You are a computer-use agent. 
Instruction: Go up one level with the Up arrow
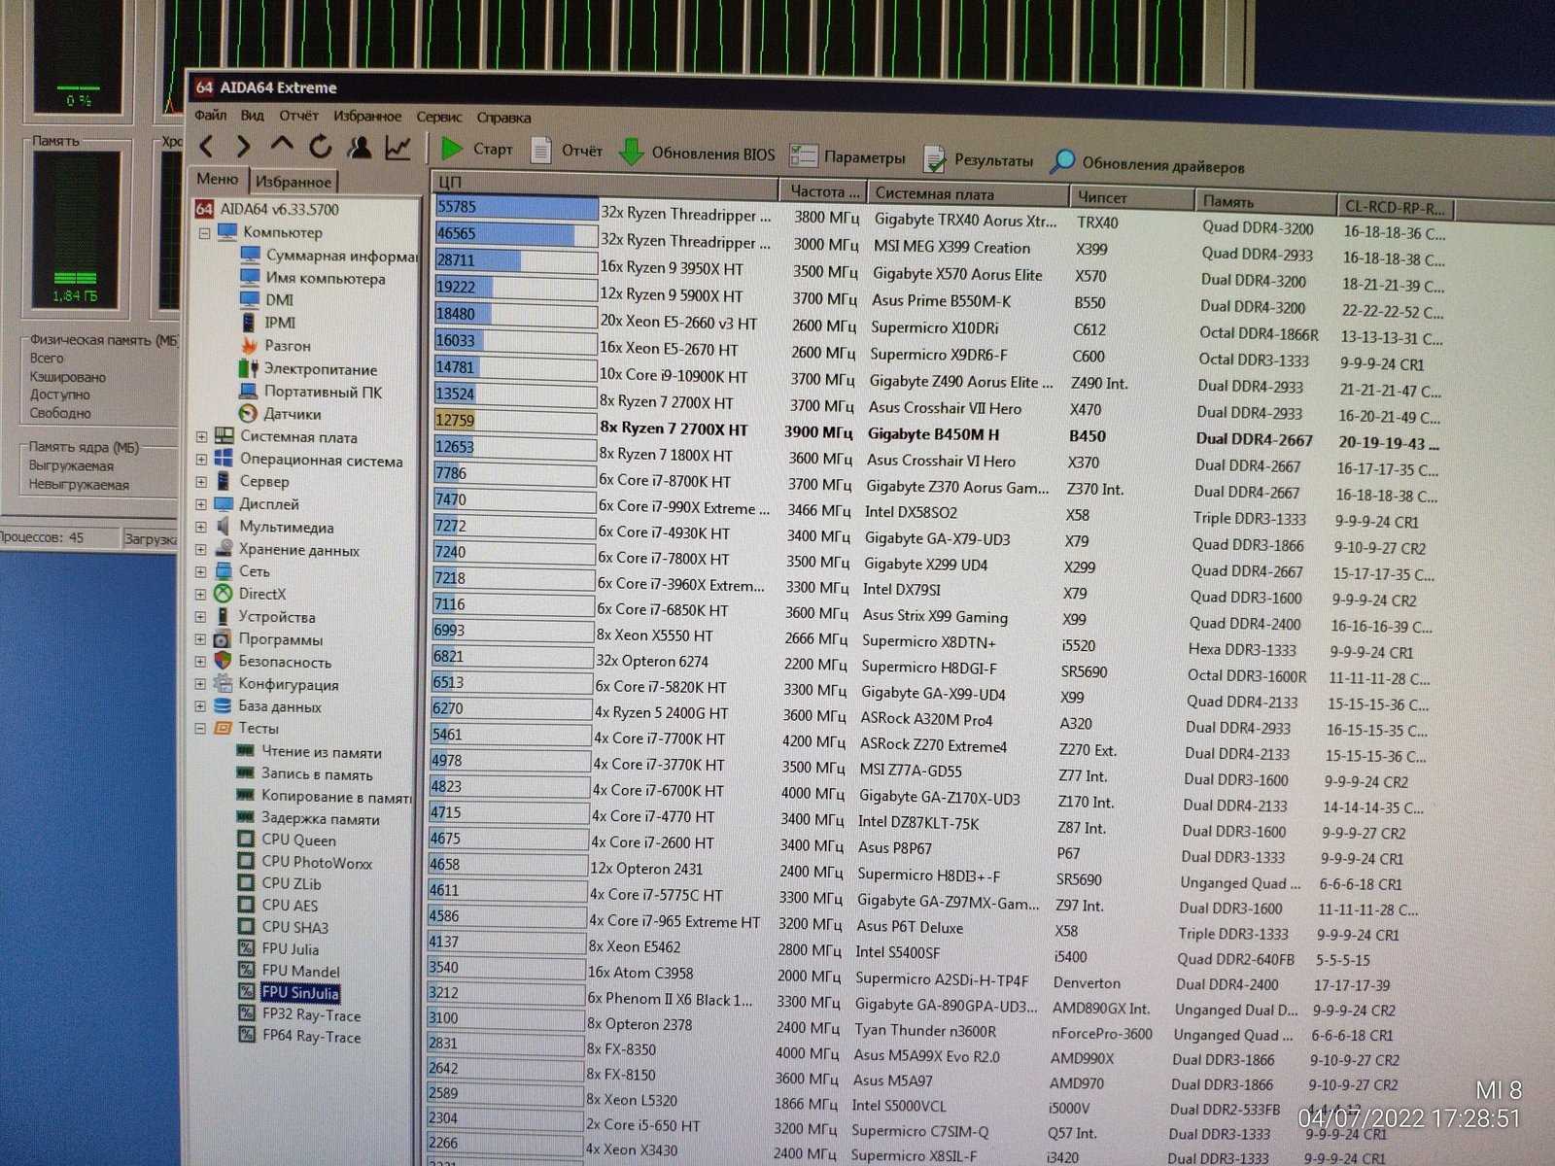[282, 146]
